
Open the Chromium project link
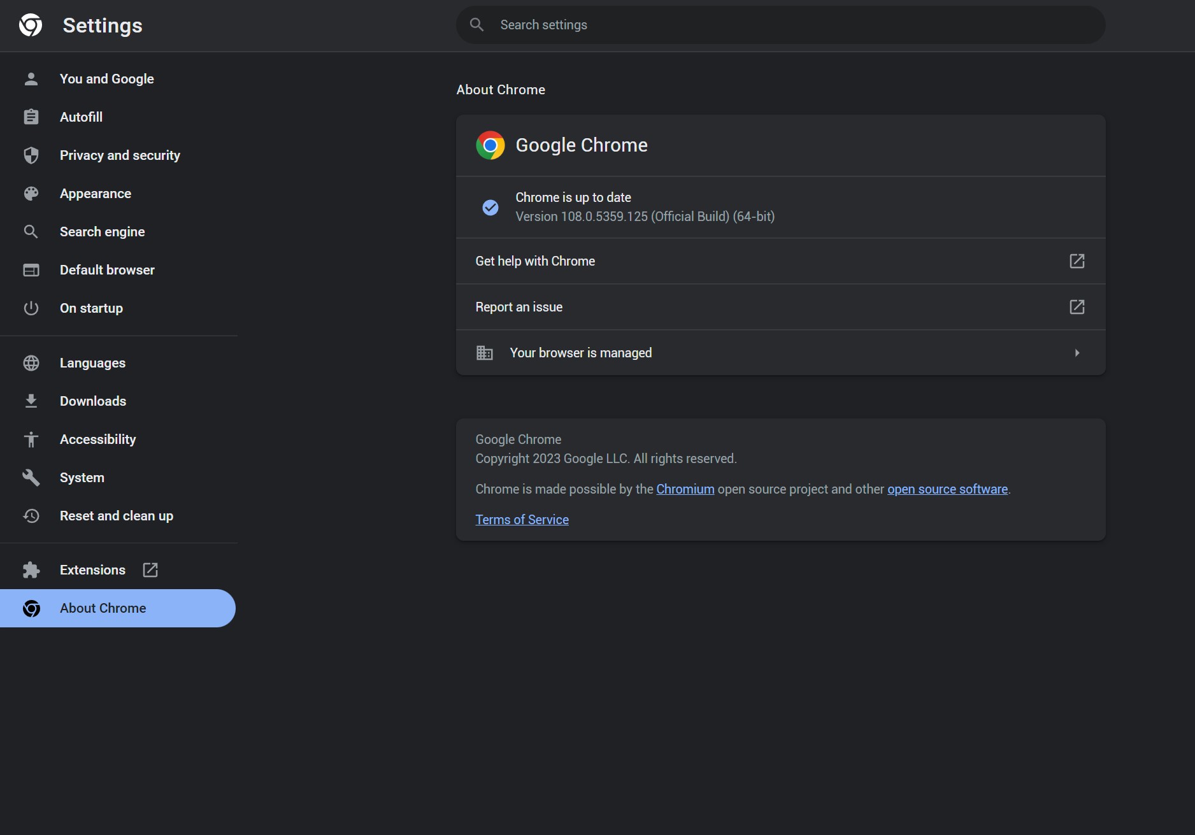click(x=685, y=489)
